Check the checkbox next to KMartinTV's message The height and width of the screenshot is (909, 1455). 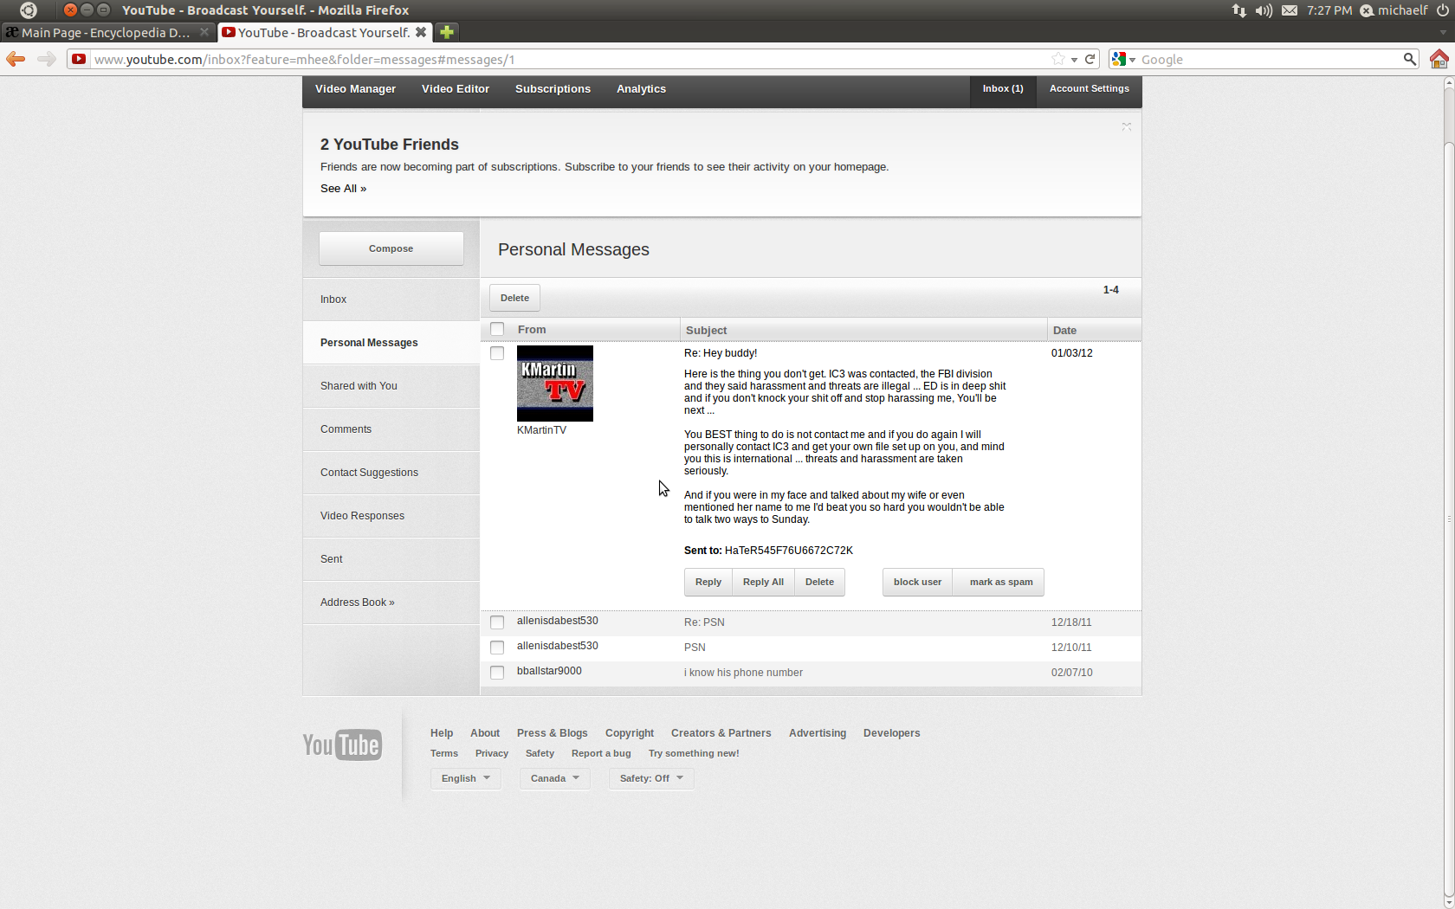coord(497,352)
